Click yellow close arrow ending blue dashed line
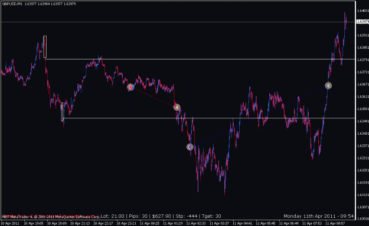 [328, 86]
